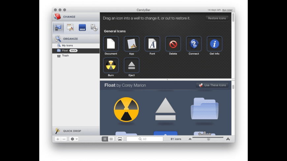Toggle the preview panel button
Image resolution: width=287 pixels, height=161 pixels.
point(120,139)
